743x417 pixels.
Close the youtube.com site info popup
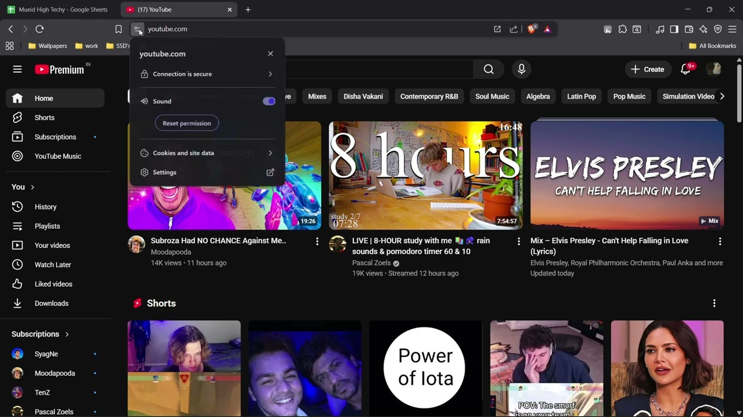point(270,53)
